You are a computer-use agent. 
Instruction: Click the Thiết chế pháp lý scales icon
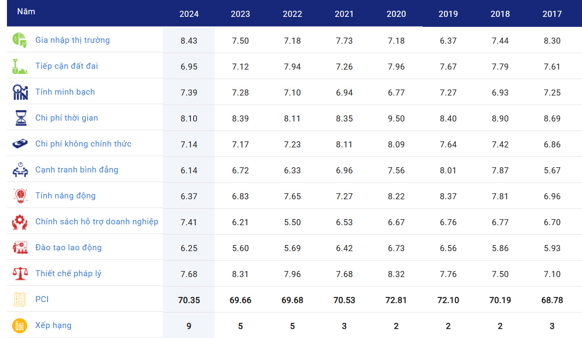[x=20, y=274]
